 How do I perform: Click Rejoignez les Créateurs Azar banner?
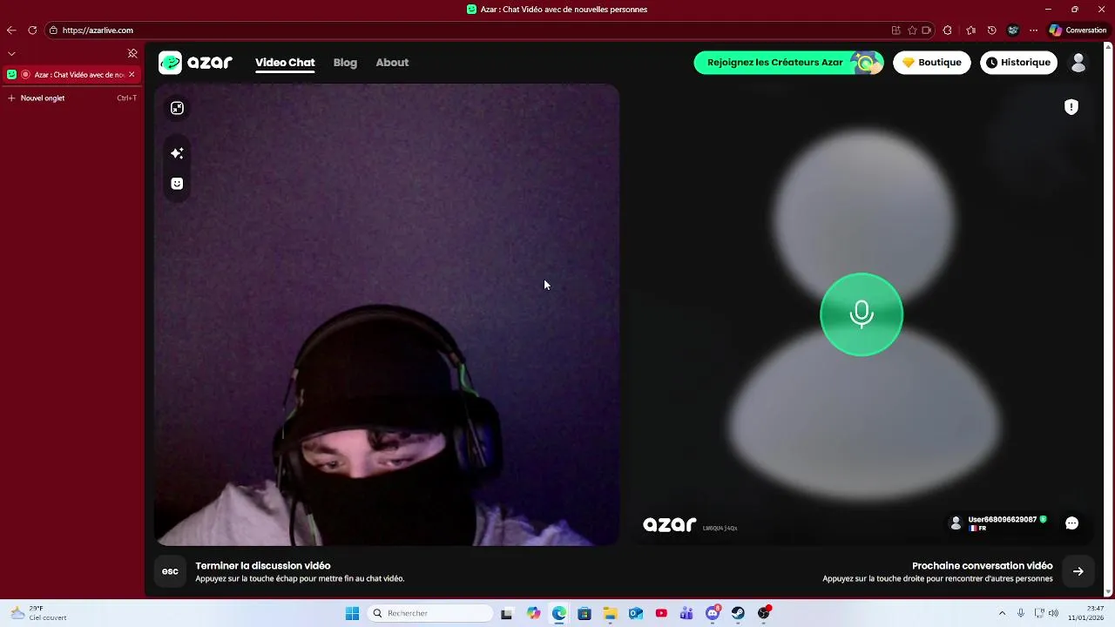788,63
